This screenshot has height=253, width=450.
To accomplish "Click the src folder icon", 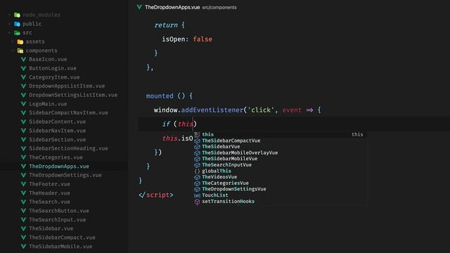I will 17,33.
